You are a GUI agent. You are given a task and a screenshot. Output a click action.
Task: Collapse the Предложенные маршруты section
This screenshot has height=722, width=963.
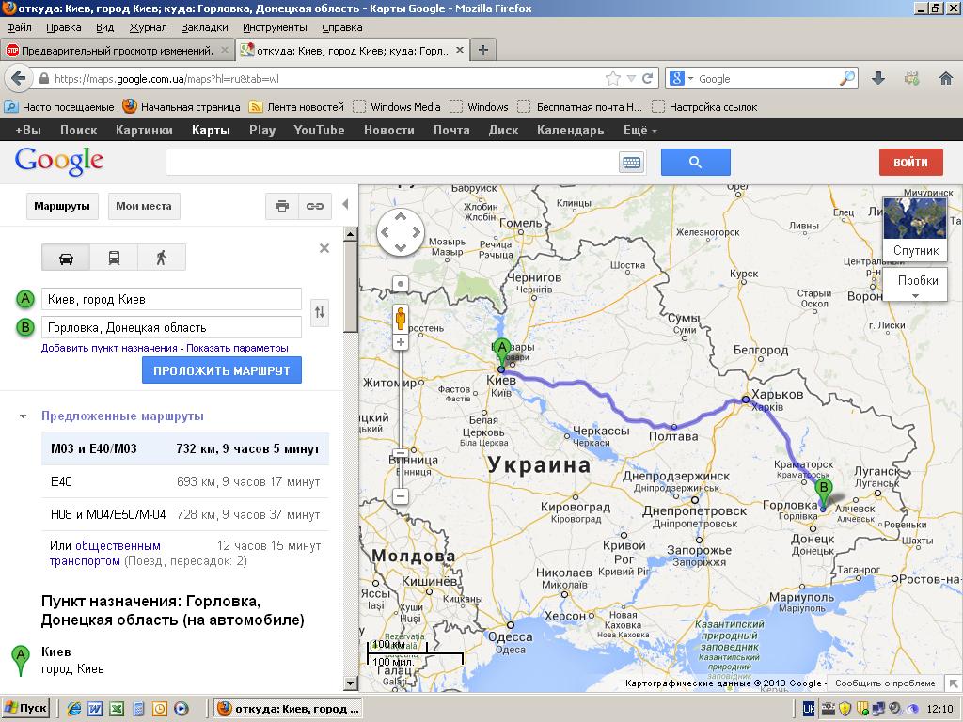tap(23, 416)
